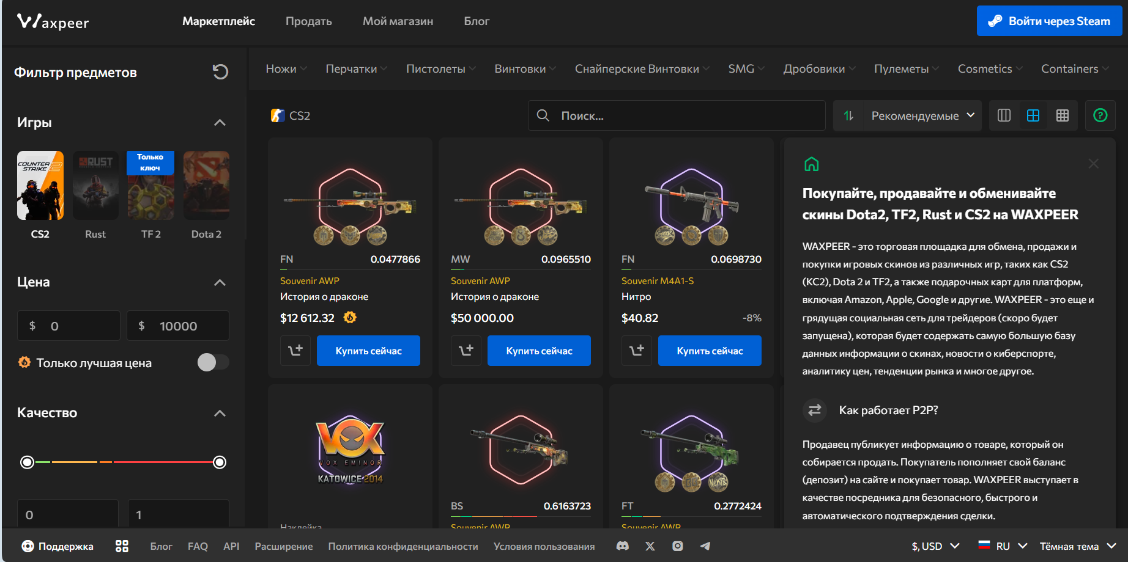
Task: Expand the Дробовики category dropdown
Action: point(820,69)
